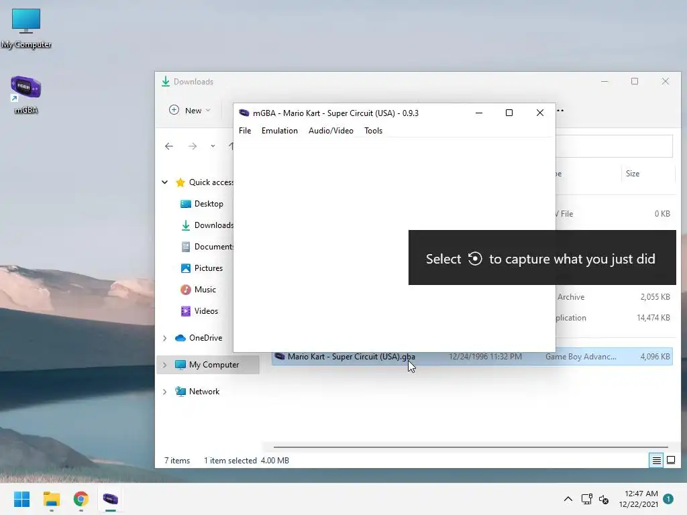Click the Pictures icon in sidebar
This screenshot has width=687, height=515.
(x=186, y=268)
